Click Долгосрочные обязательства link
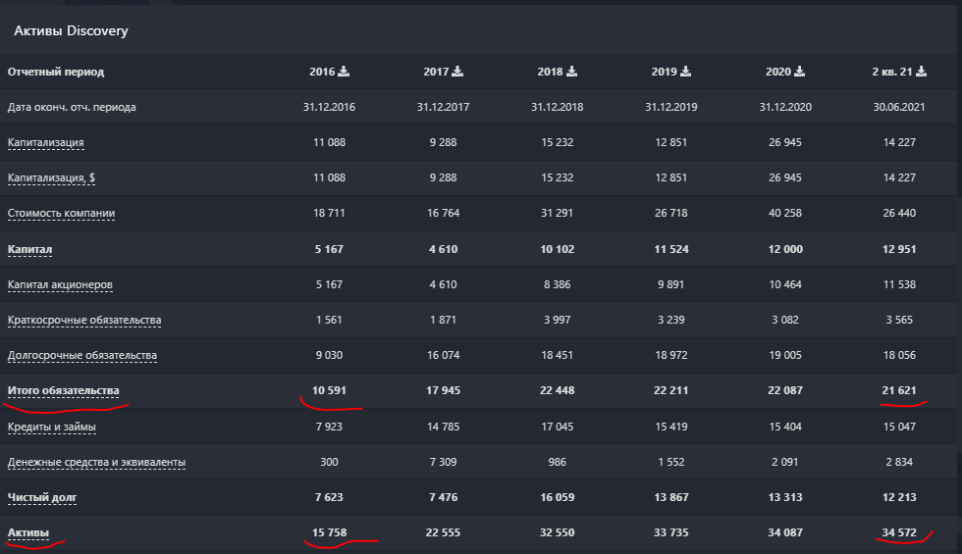This screenshot has width=962, height=554. point(82,355)
